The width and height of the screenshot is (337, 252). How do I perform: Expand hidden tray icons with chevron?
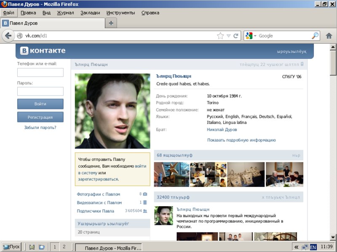click(296, 247)
